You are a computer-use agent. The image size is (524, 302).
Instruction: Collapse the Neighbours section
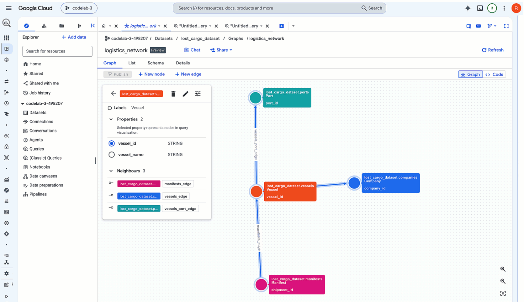click(111, 171)
